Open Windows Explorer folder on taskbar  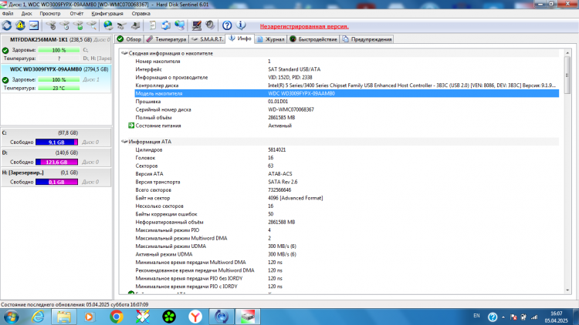[64, 317]
